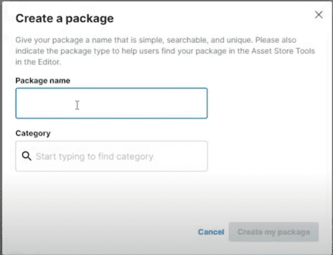Click the Start typing to find category placeholder
Image resolution: width=333 pixels, height=255 pixels.
pyautogui.click(x=95, y=157)
